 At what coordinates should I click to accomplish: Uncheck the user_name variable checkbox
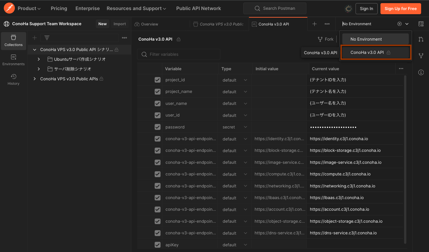[158, 103]
